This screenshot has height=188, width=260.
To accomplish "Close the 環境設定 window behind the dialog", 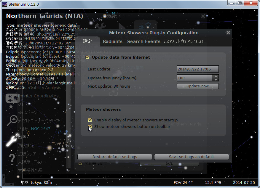I will pos(203,16).
